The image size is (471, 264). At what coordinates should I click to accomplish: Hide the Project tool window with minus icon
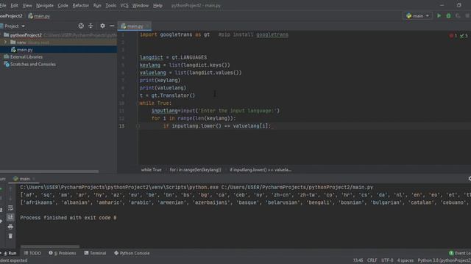[x=112, y=26]
